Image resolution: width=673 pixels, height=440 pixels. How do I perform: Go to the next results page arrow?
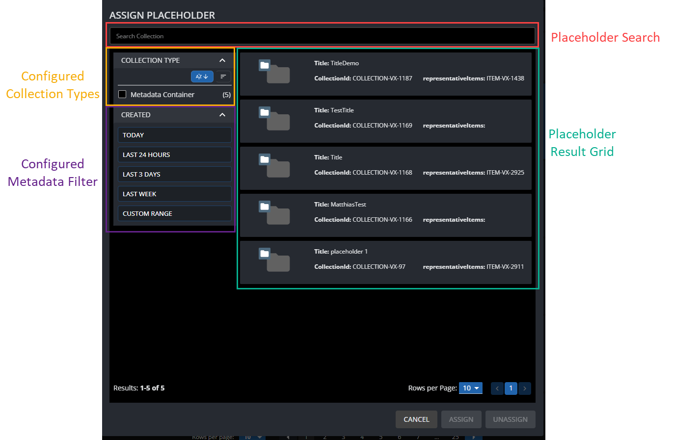coord(525,388)
